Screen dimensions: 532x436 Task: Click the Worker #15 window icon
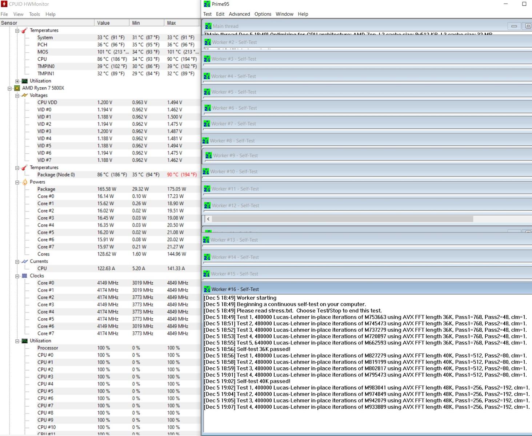tap(206, 274)
